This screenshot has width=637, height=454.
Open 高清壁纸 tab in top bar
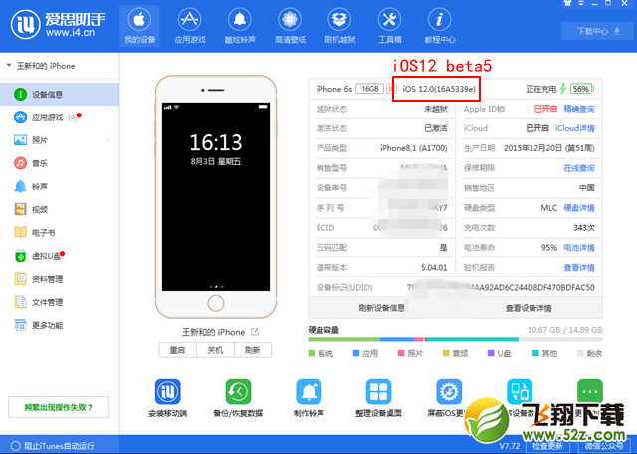pyautogui.click(x=290, y=26)
